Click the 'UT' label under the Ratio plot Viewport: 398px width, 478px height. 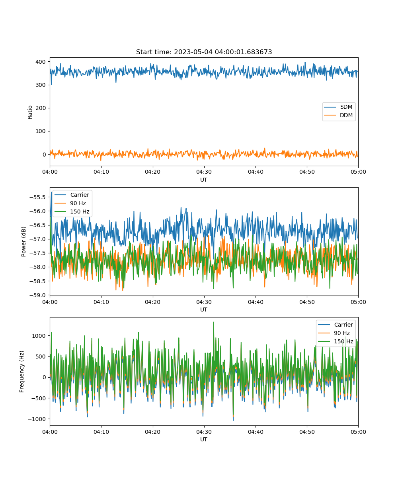click(x=204, y=180)
